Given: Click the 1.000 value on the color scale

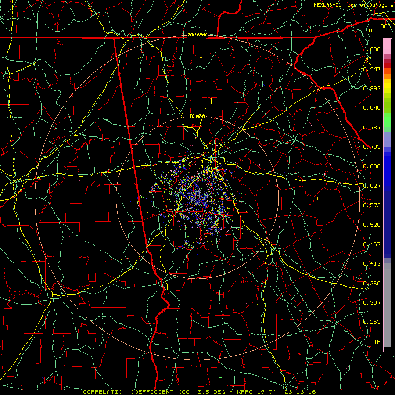Looking at the screenshot, I should [x=372, y=49].
